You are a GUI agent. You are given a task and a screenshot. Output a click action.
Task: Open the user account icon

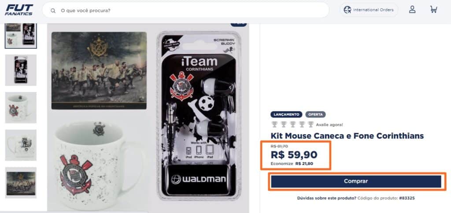tap(412, 10)
